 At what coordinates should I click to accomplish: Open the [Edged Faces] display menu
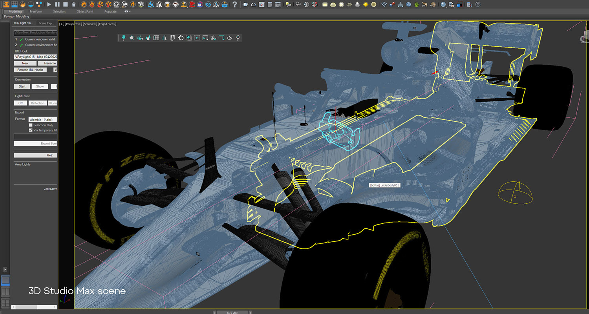[x=107, y=24]
